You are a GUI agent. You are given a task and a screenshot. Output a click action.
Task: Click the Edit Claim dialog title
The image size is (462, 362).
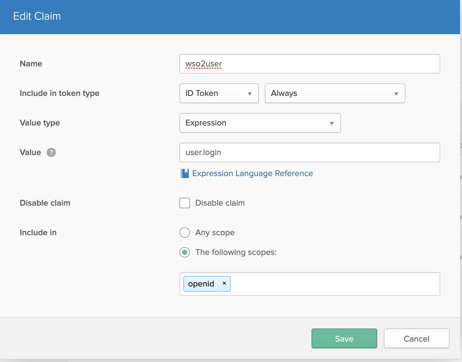point(37,16)
